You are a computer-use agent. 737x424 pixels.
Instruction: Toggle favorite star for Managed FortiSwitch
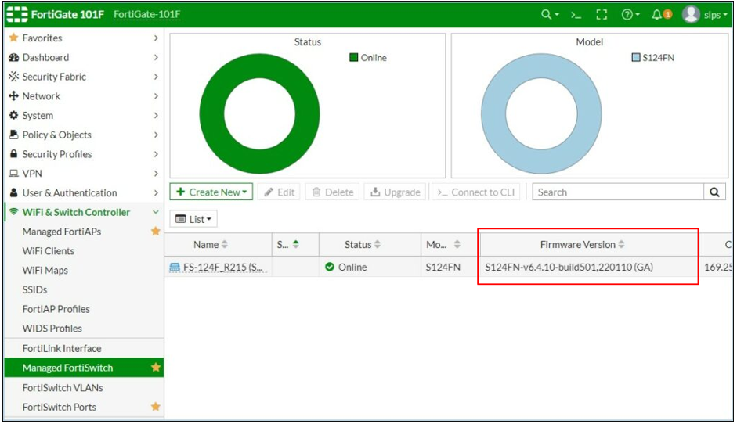(x=156, y=367)
